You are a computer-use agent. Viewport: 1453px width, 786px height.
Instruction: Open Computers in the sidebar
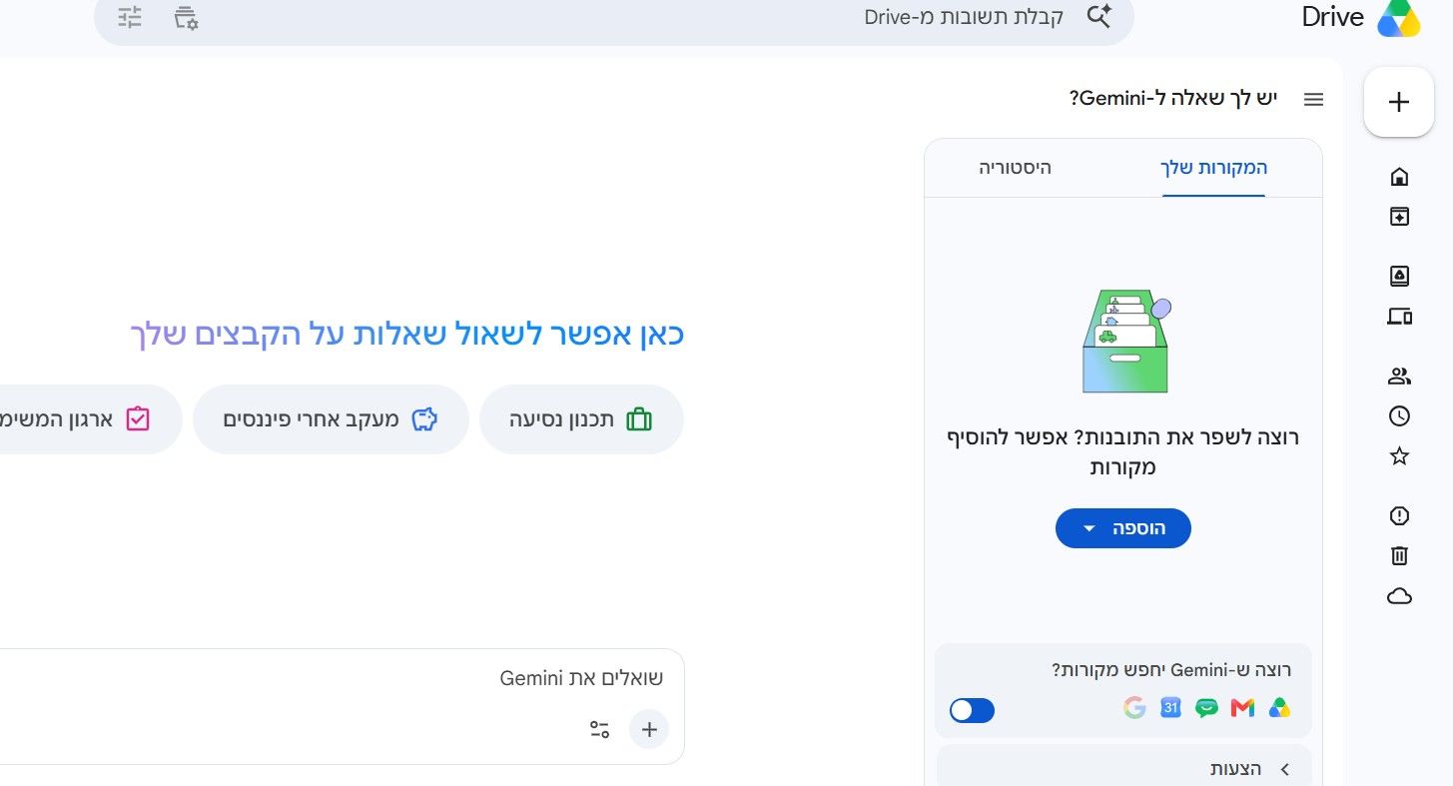click(x=1399, y=317)
